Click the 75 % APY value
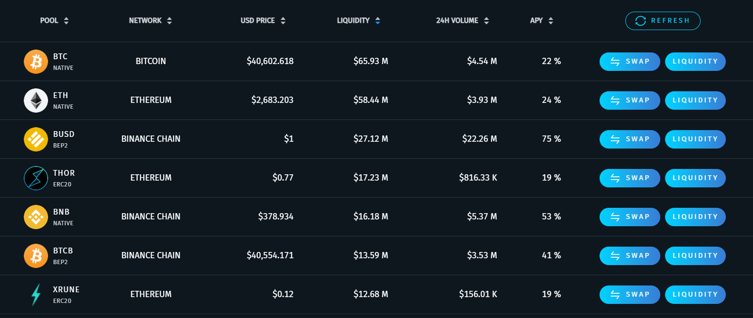753x318 pixels. pyautogui.click(x=552, y=139)
